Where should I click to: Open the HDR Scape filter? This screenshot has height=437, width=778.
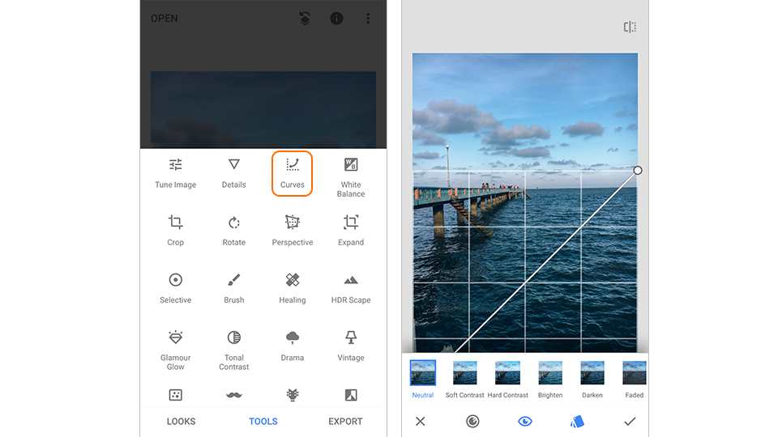[x=351, y=288]
